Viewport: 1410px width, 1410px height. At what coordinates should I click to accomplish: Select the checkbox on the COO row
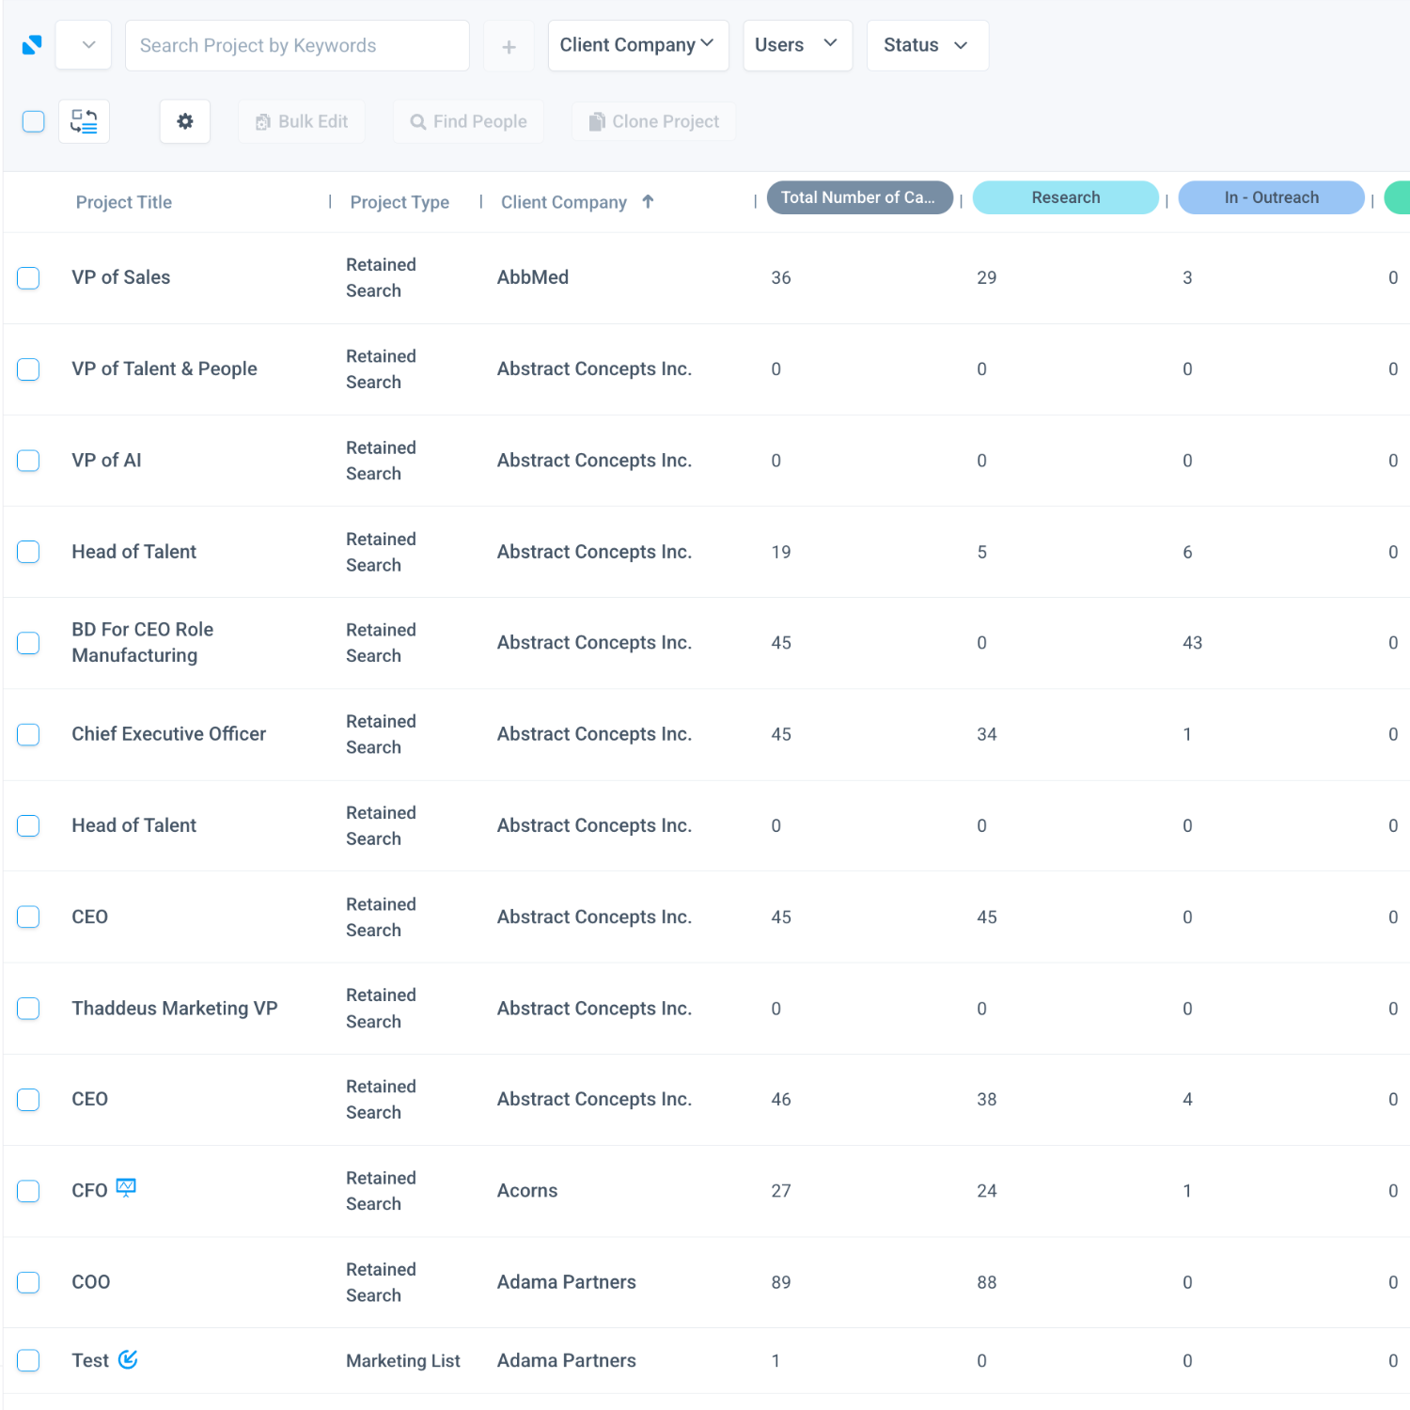pos(28,1282)
